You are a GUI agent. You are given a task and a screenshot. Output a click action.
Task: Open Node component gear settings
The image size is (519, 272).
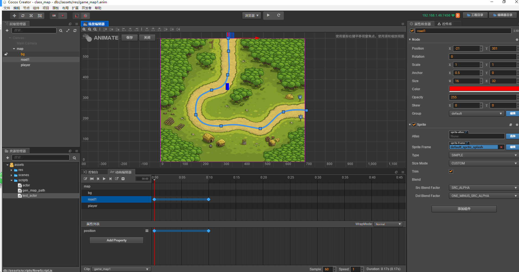point(517,40)
